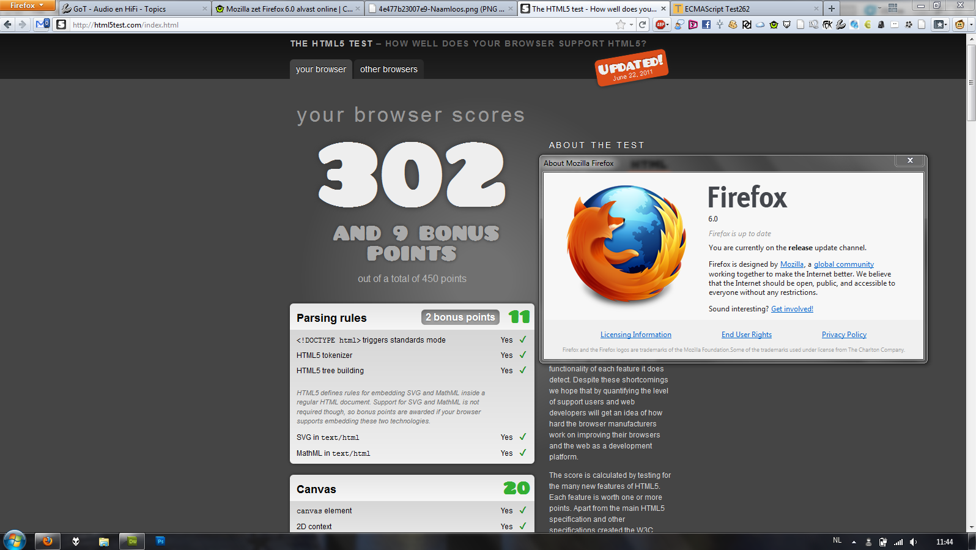Click 'MathML in text/html' row text
Image resolution: width=976 pixels, height=550 pixels.
333,453
